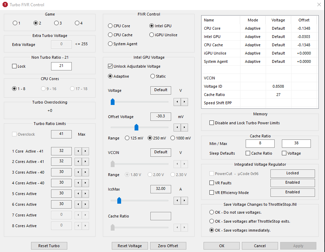Increase 5 Cores Active ratio arrow

click(x=86, y=194)
